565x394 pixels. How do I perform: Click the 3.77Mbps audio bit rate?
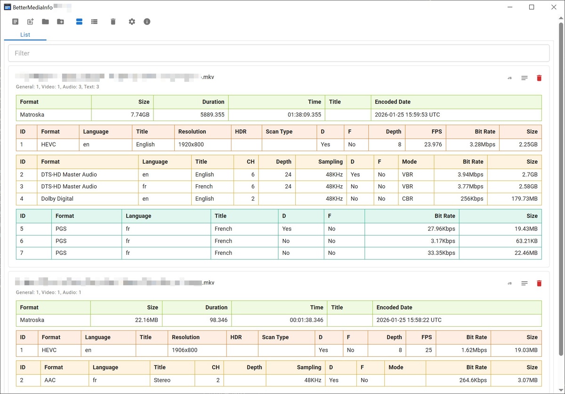point(460,186)
